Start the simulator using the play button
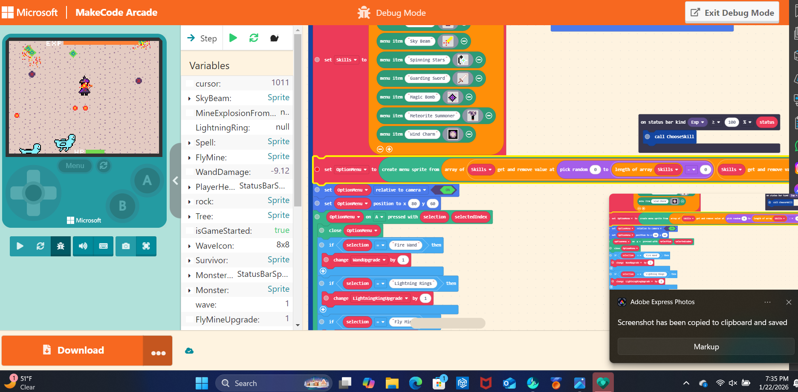The image size is (798, 392). pyautogui.click(x=20, y=246)
